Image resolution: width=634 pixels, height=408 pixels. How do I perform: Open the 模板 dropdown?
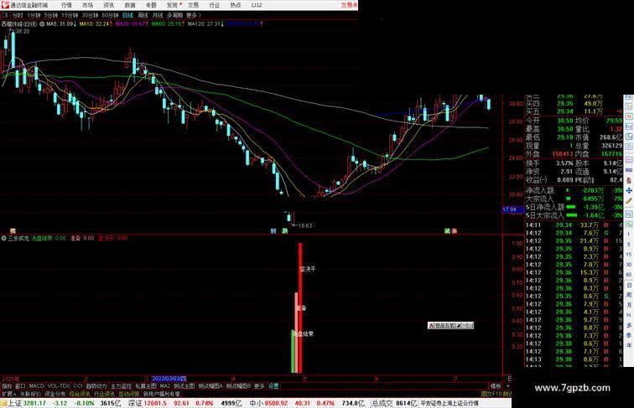[496, 386]
